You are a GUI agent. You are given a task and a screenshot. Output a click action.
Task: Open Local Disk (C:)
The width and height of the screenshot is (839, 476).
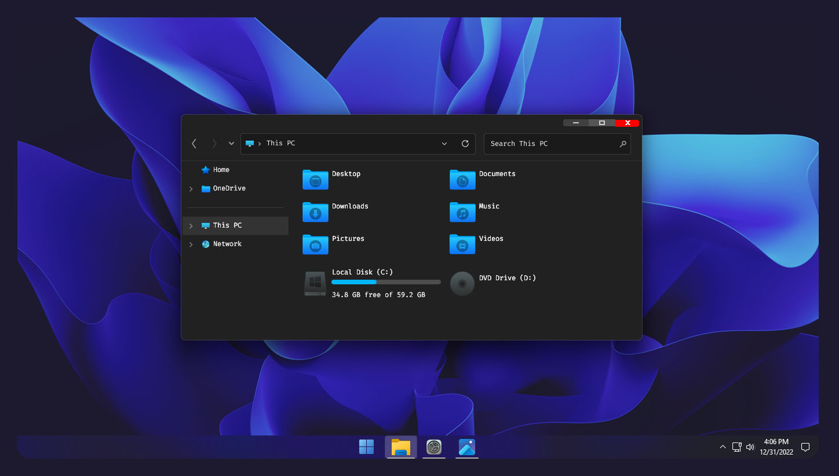click(348, 283)
